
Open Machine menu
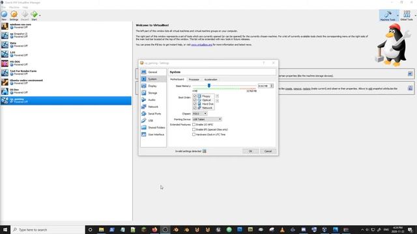[14, 7]
